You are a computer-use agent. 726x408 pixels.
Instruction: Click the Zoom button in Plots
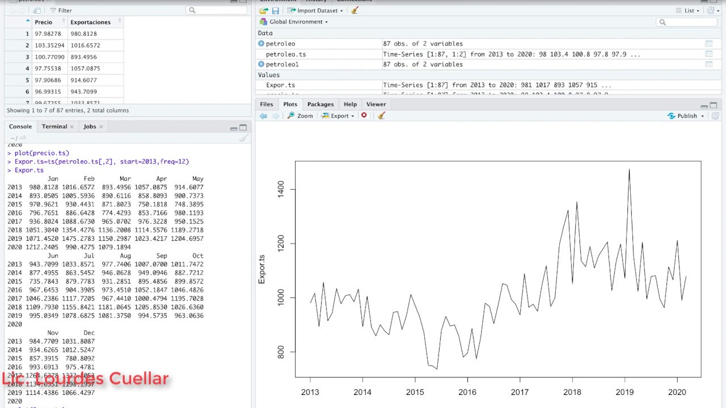click(300, 116)
